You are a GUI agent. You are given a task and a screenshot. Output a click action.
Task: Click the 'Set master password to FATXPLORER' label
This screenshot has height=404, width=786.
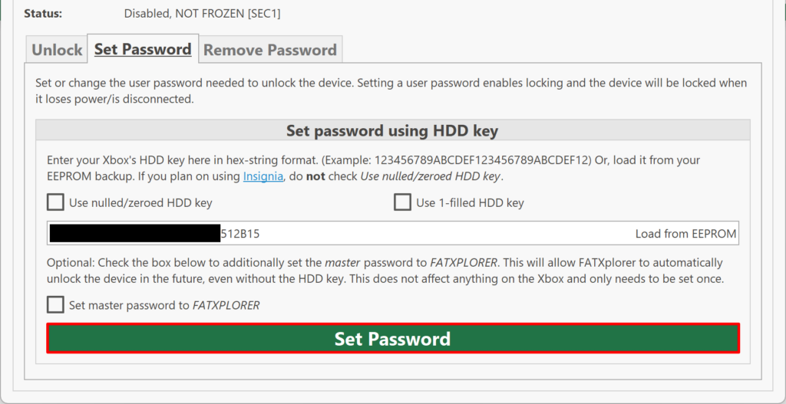pos(164,305)
